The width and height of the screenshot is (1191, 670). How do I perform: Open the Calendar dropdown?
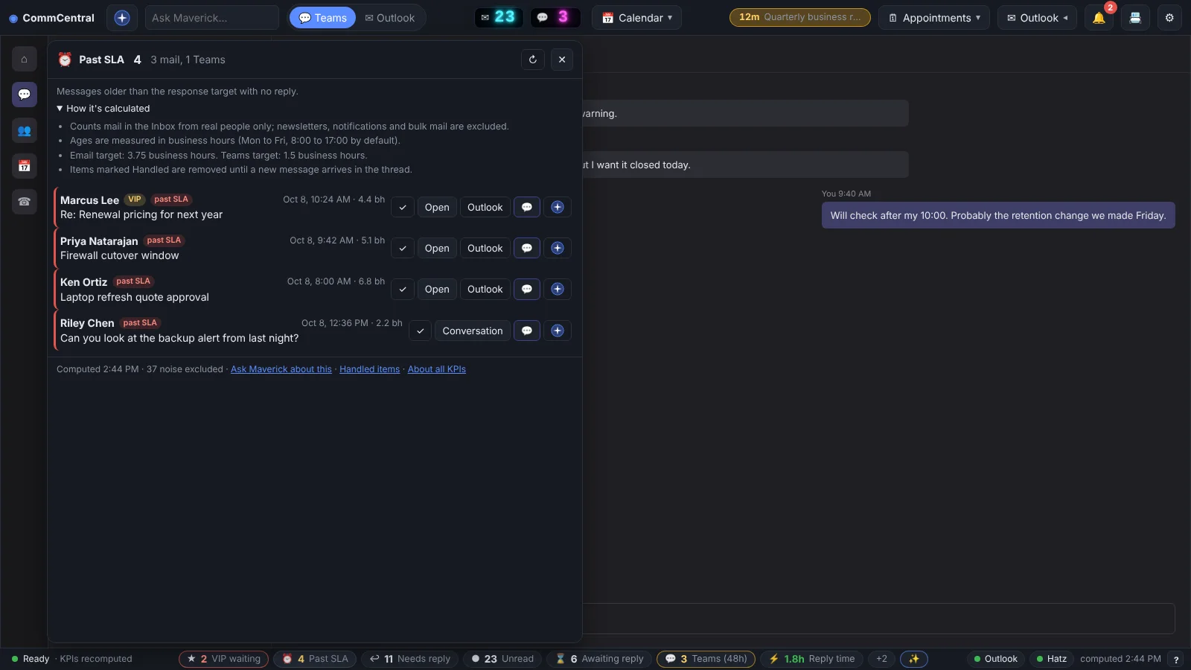[x=636, y=18]
